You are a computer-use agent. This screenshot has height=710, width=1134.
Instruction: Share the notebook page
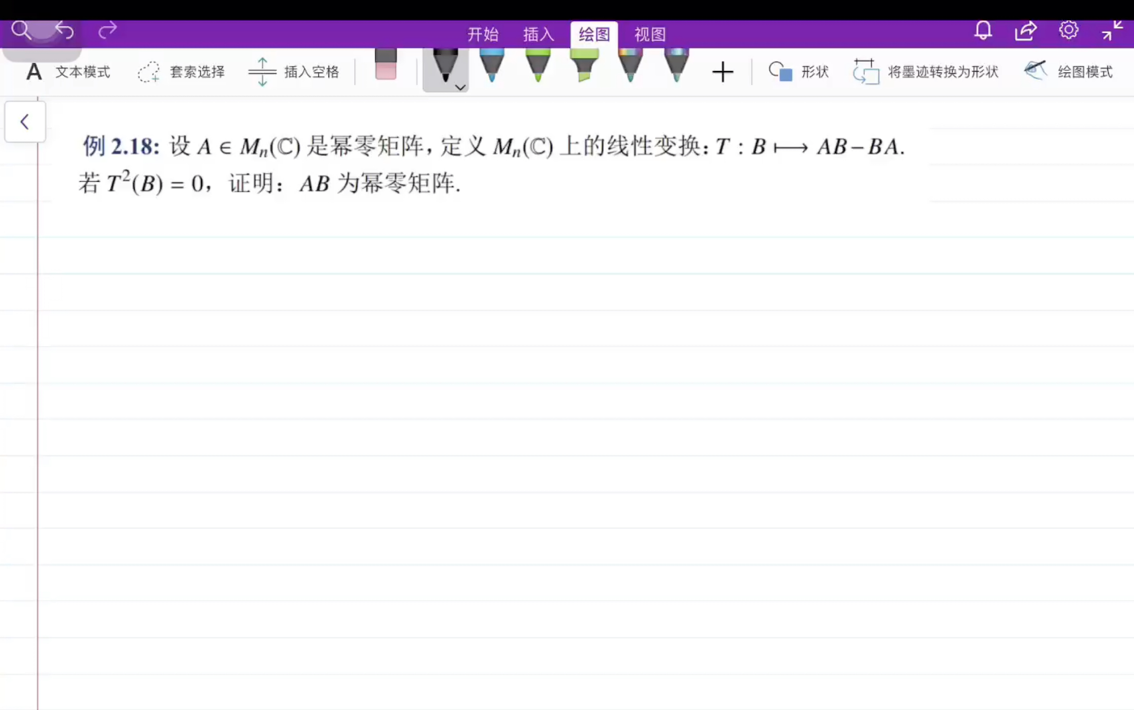coord(1026,31)
